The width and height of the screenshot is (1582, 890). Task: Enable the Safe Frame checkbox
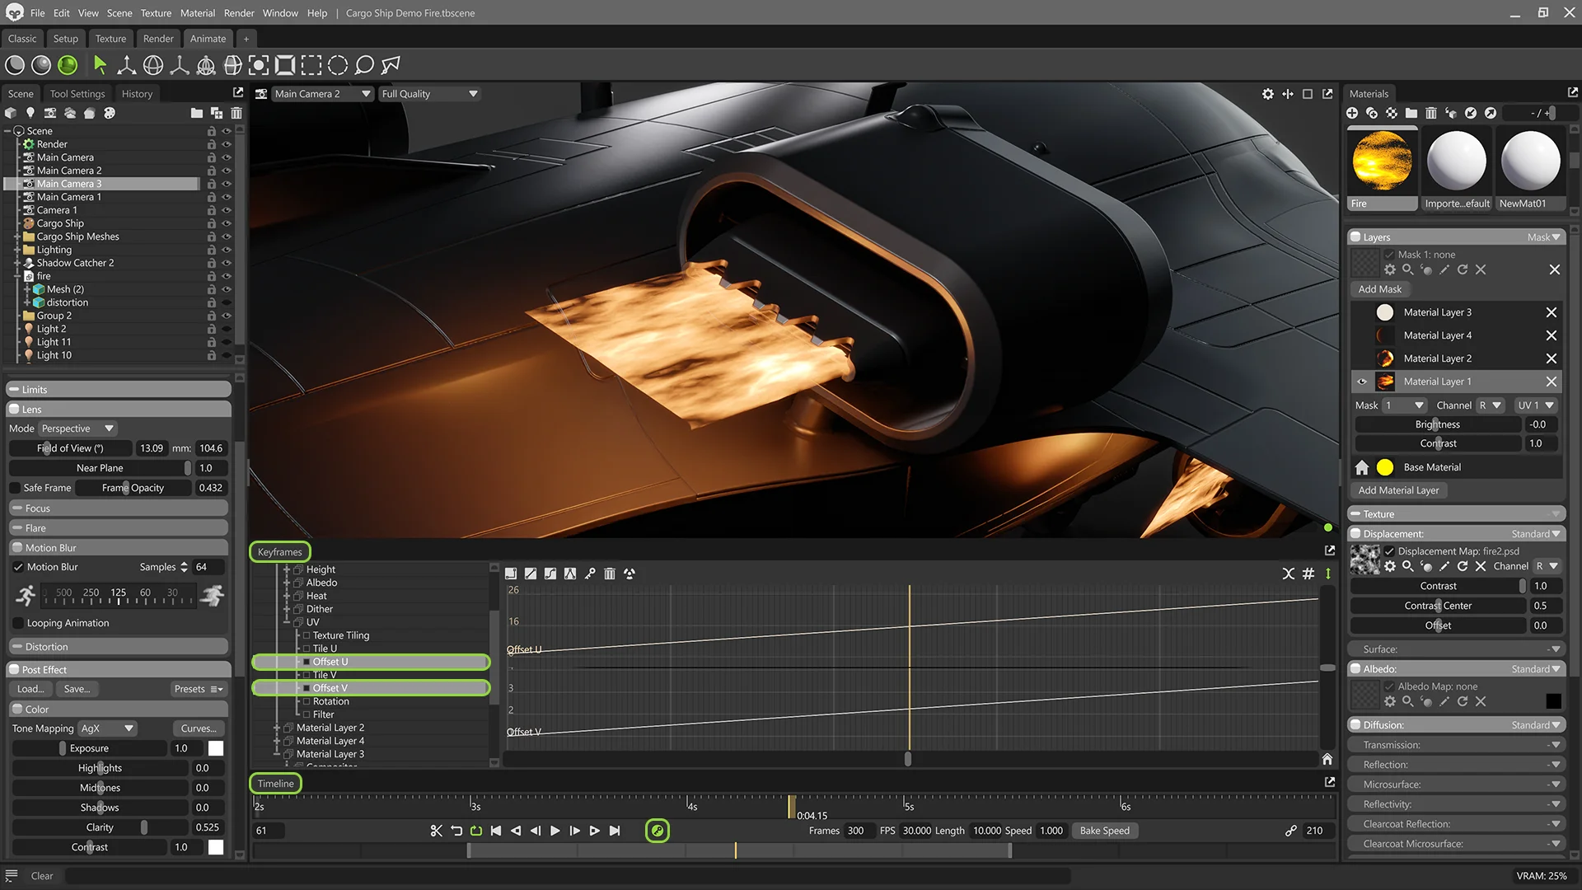(16, 488)
